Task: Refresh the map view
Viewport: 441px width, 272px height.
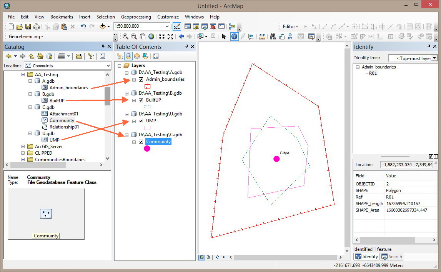Action: click(x=217, y=257)
